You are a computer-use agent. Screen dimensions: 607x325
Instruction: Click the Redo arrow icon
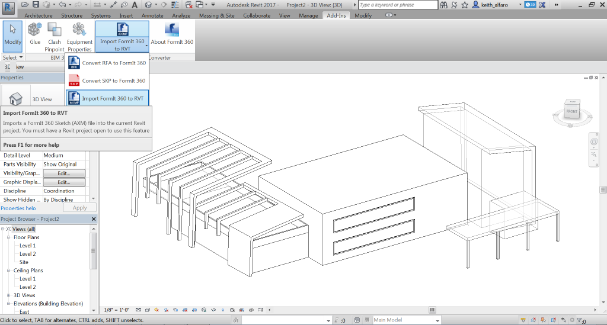[78, 5]
